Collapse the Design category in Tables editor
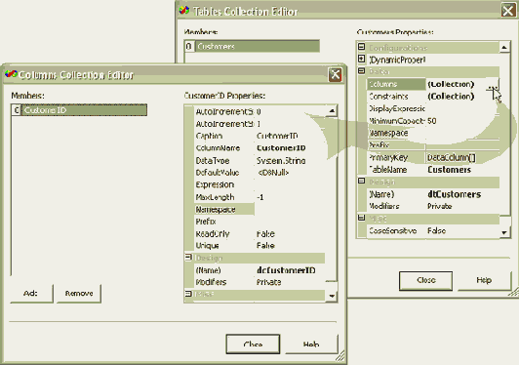The image size is (519, 365). pos(361,182)
